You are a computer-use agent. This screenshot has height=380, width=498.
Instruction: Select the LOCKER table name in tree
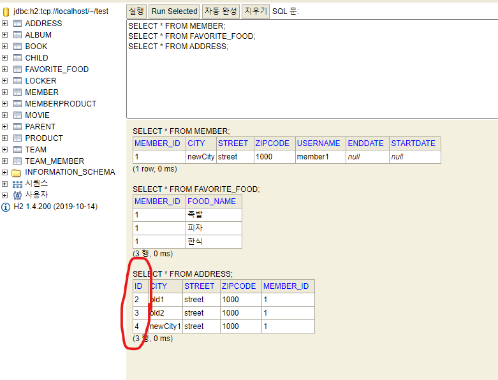(41, 80)
